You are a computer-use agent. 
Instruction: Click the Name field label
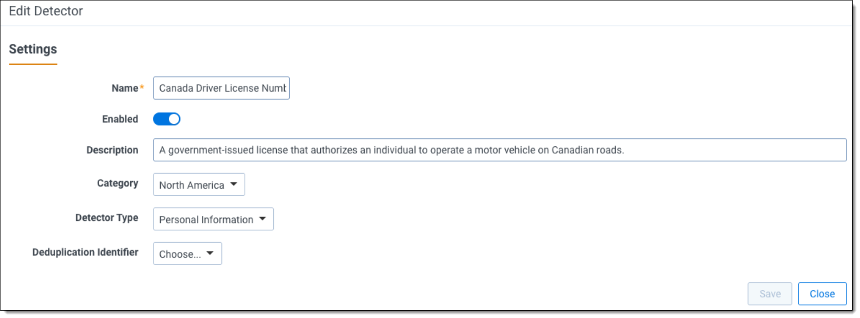pyautogui.click(x=124, y=88)
